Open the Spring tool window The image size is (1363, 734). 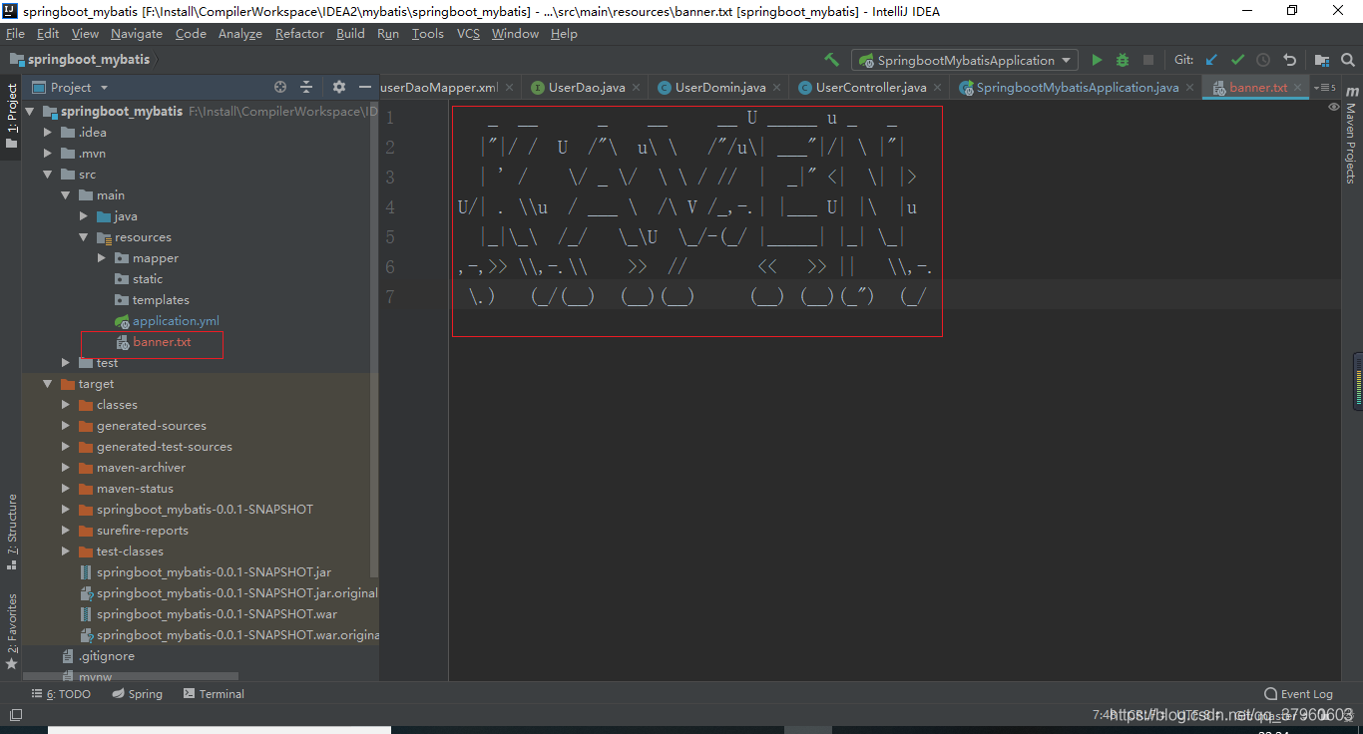point(137,694)
